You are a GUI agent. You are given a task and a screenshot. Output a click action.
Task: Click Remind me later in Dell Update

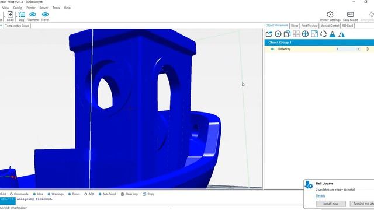(x=362, y=204)
